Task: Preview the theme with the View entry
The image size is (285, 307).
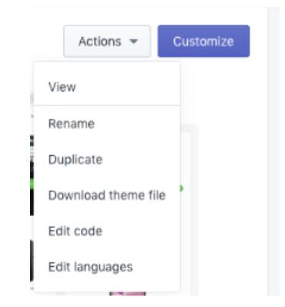Action: click(x=62, y=87)
